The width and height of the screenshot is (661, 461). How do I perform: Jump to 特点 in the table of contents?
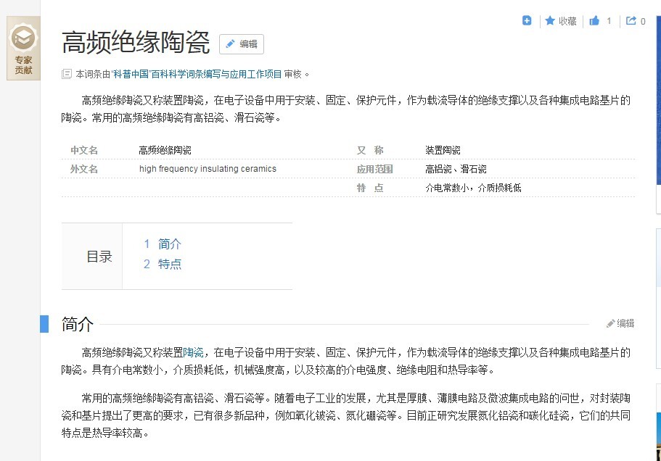pyautogui.click(x=169, y=264)
